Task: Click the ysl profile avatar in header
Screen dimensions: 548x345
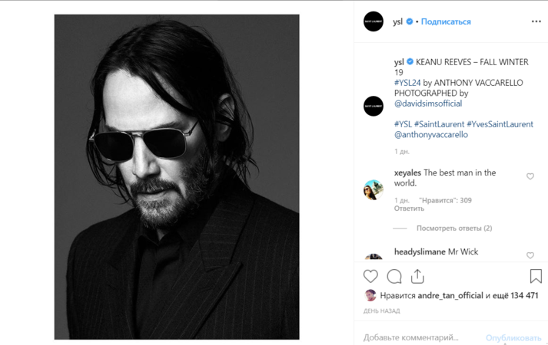Action: click(374, 21)
